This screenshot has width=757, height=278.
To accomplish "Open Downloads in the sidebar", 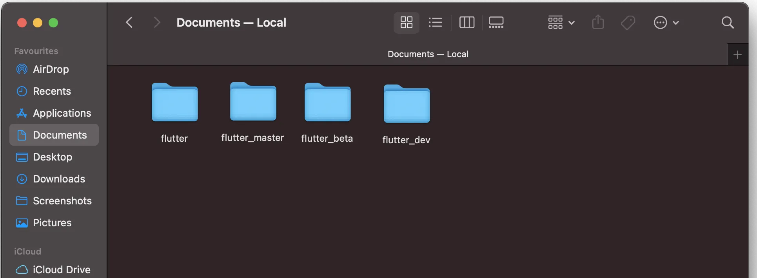I will coord(54,179).
